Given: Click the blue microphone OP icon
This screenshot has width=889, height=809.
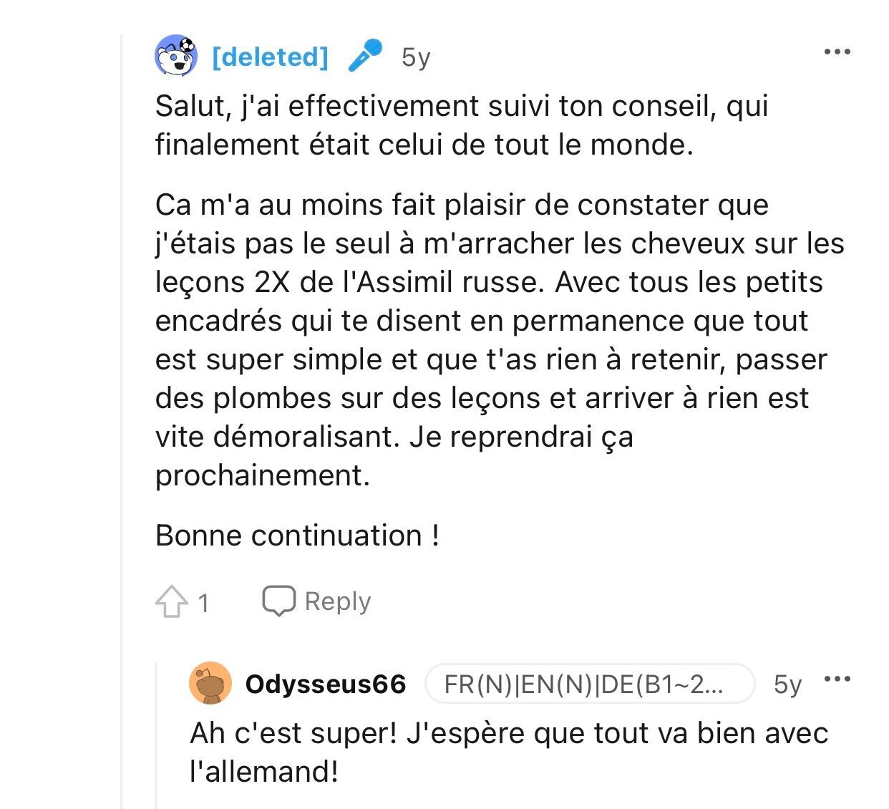Looking at the screenshot, I should pyautogui.click(x=365, y=56).
